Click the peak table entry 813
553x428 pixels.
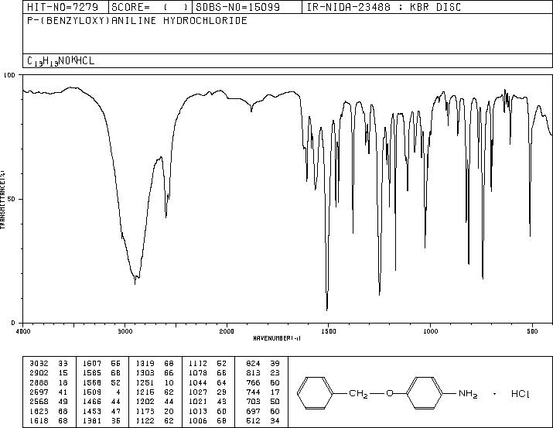click(253, 373)
